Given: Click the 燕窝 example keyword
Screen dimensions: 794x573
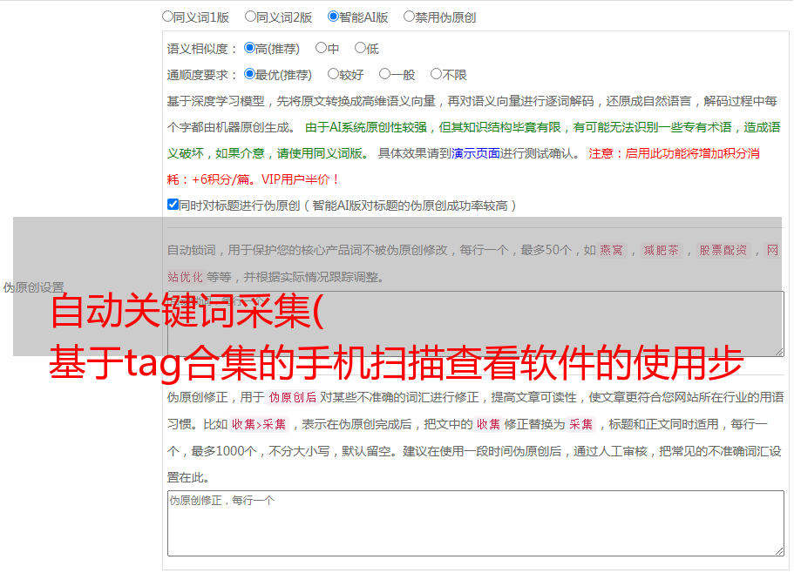Looking at the screenshot, I should (611, 250).
